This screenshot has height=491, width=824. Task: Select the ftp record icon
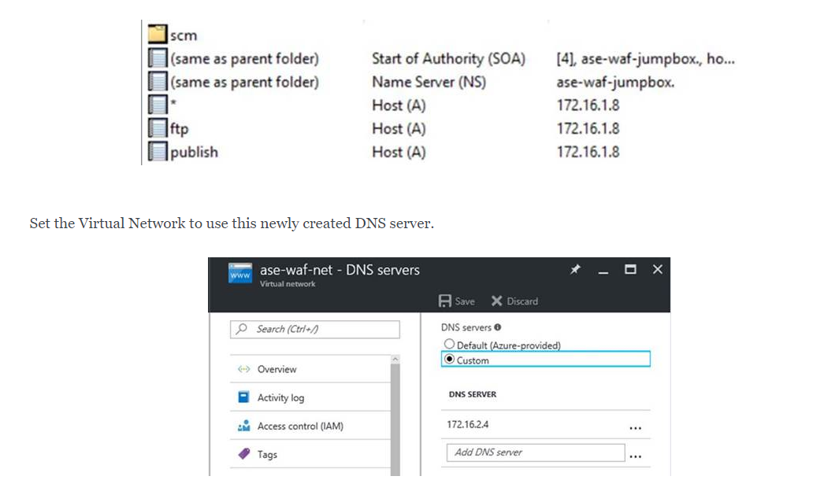[157, 127]
